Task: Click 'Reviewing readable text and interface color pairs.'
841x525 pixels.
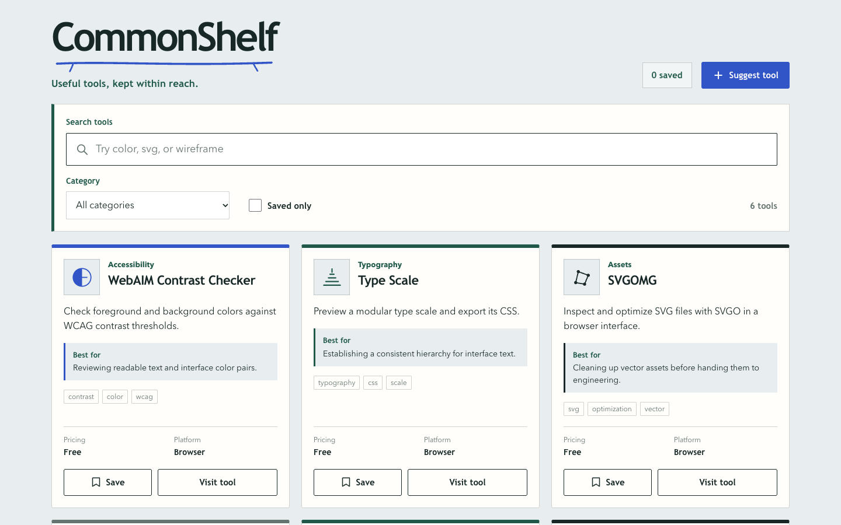Action: click(165, 367)
